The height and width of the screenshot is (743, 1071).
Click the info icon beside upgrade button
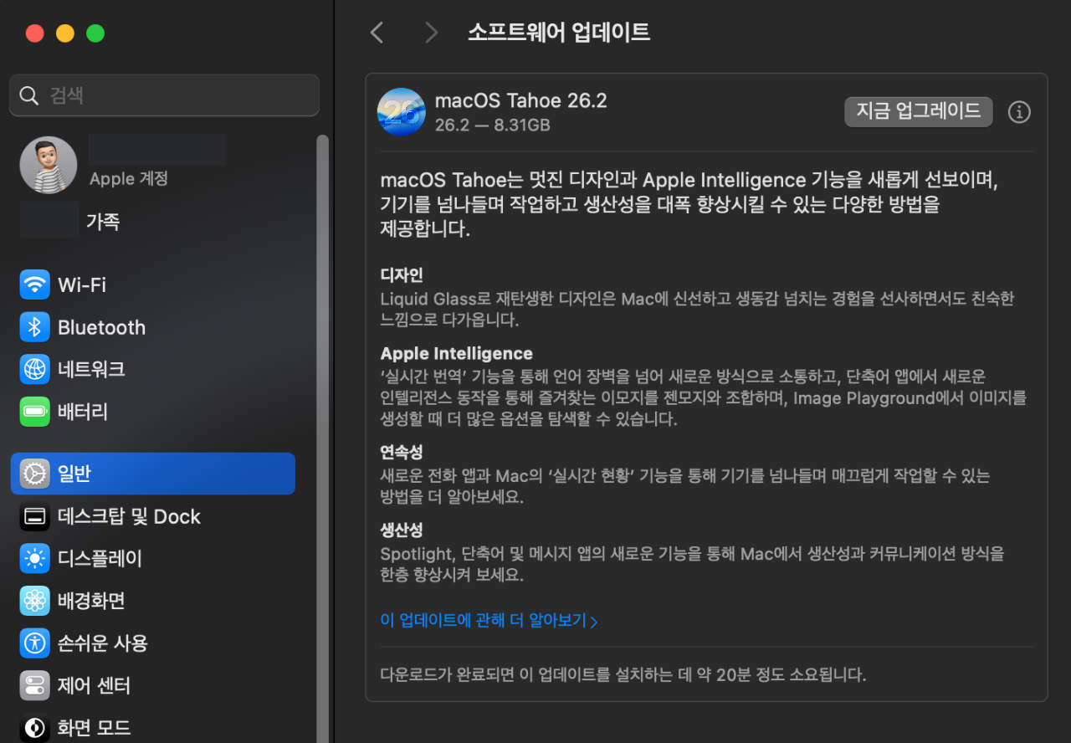(x=1018, y=112)
